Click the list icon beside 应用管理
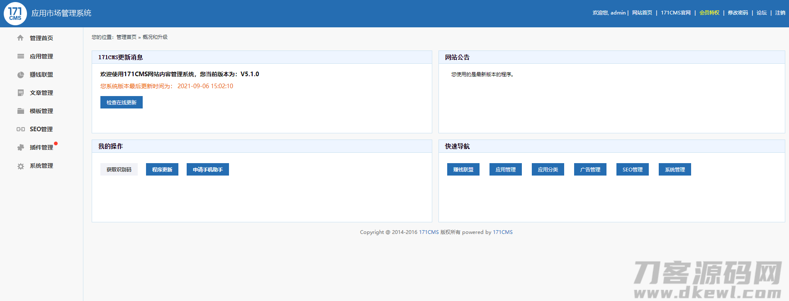Screen dimensions: 789x301 pyautogui.click(x=20, y=56)
